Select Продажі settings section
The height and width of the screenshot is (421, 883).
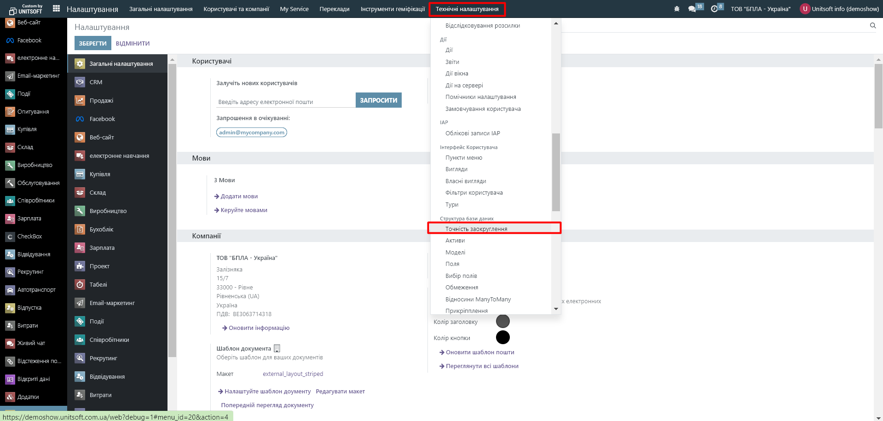(x=117, y=100)
